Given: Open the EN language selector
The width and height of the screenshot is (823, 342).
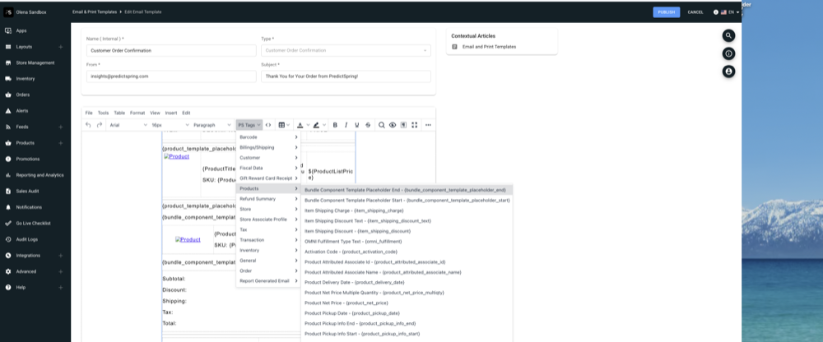Looking at the screenshot, I should (x=730, y=12).
